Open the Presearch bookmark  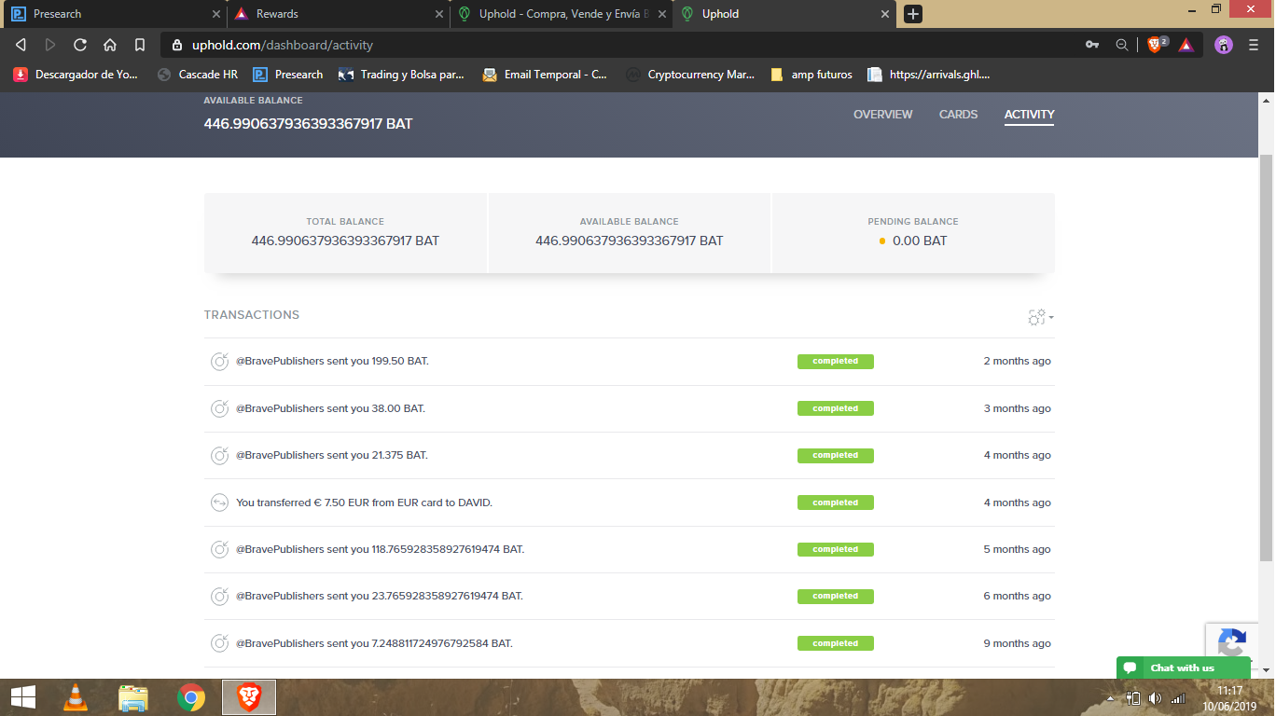tap(288, 75)
